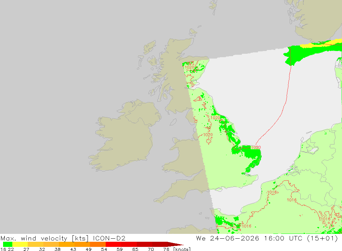Click the '76' value under the legend
Screen dimensions: 342x251
(x=166, y=249)
